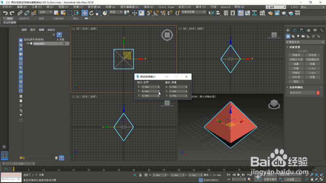The height and width of the screenshot is (183, 326).
Task: Open Render Setup teapot icon
Action: coord(270,13)
